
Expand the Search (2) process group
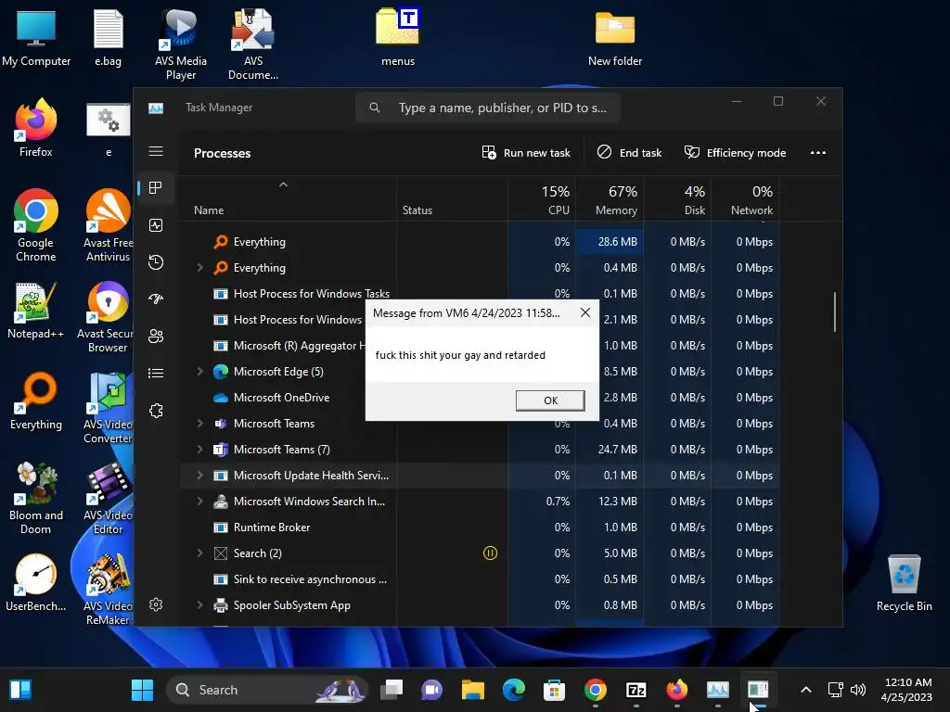[199, 553]
